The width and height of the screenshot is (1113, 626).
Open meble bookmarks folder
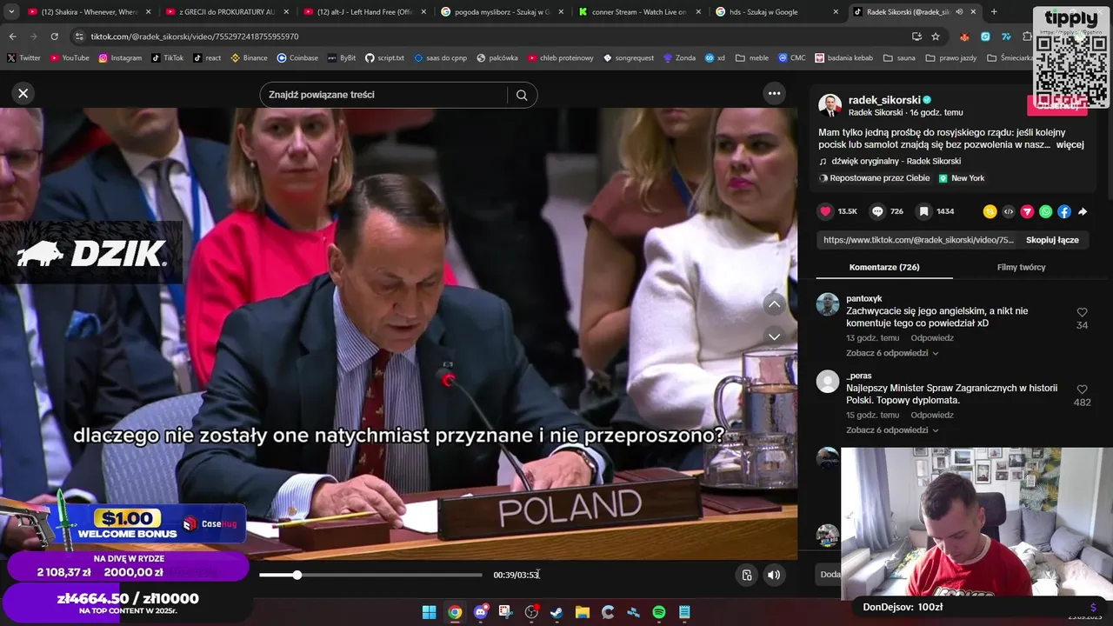[752, 58]
